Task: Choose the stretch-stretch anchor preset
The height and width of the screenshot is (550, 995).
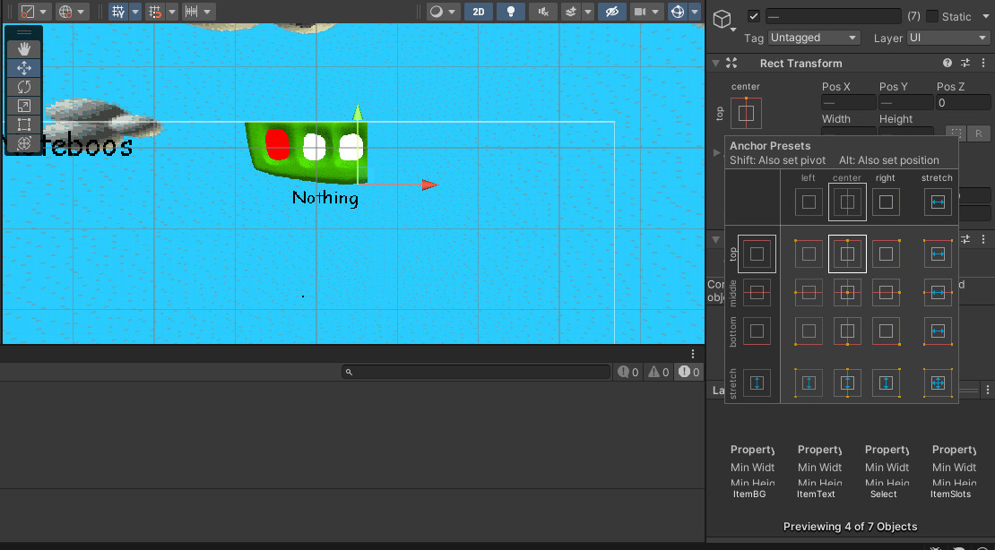Action: tap(938, 382)
